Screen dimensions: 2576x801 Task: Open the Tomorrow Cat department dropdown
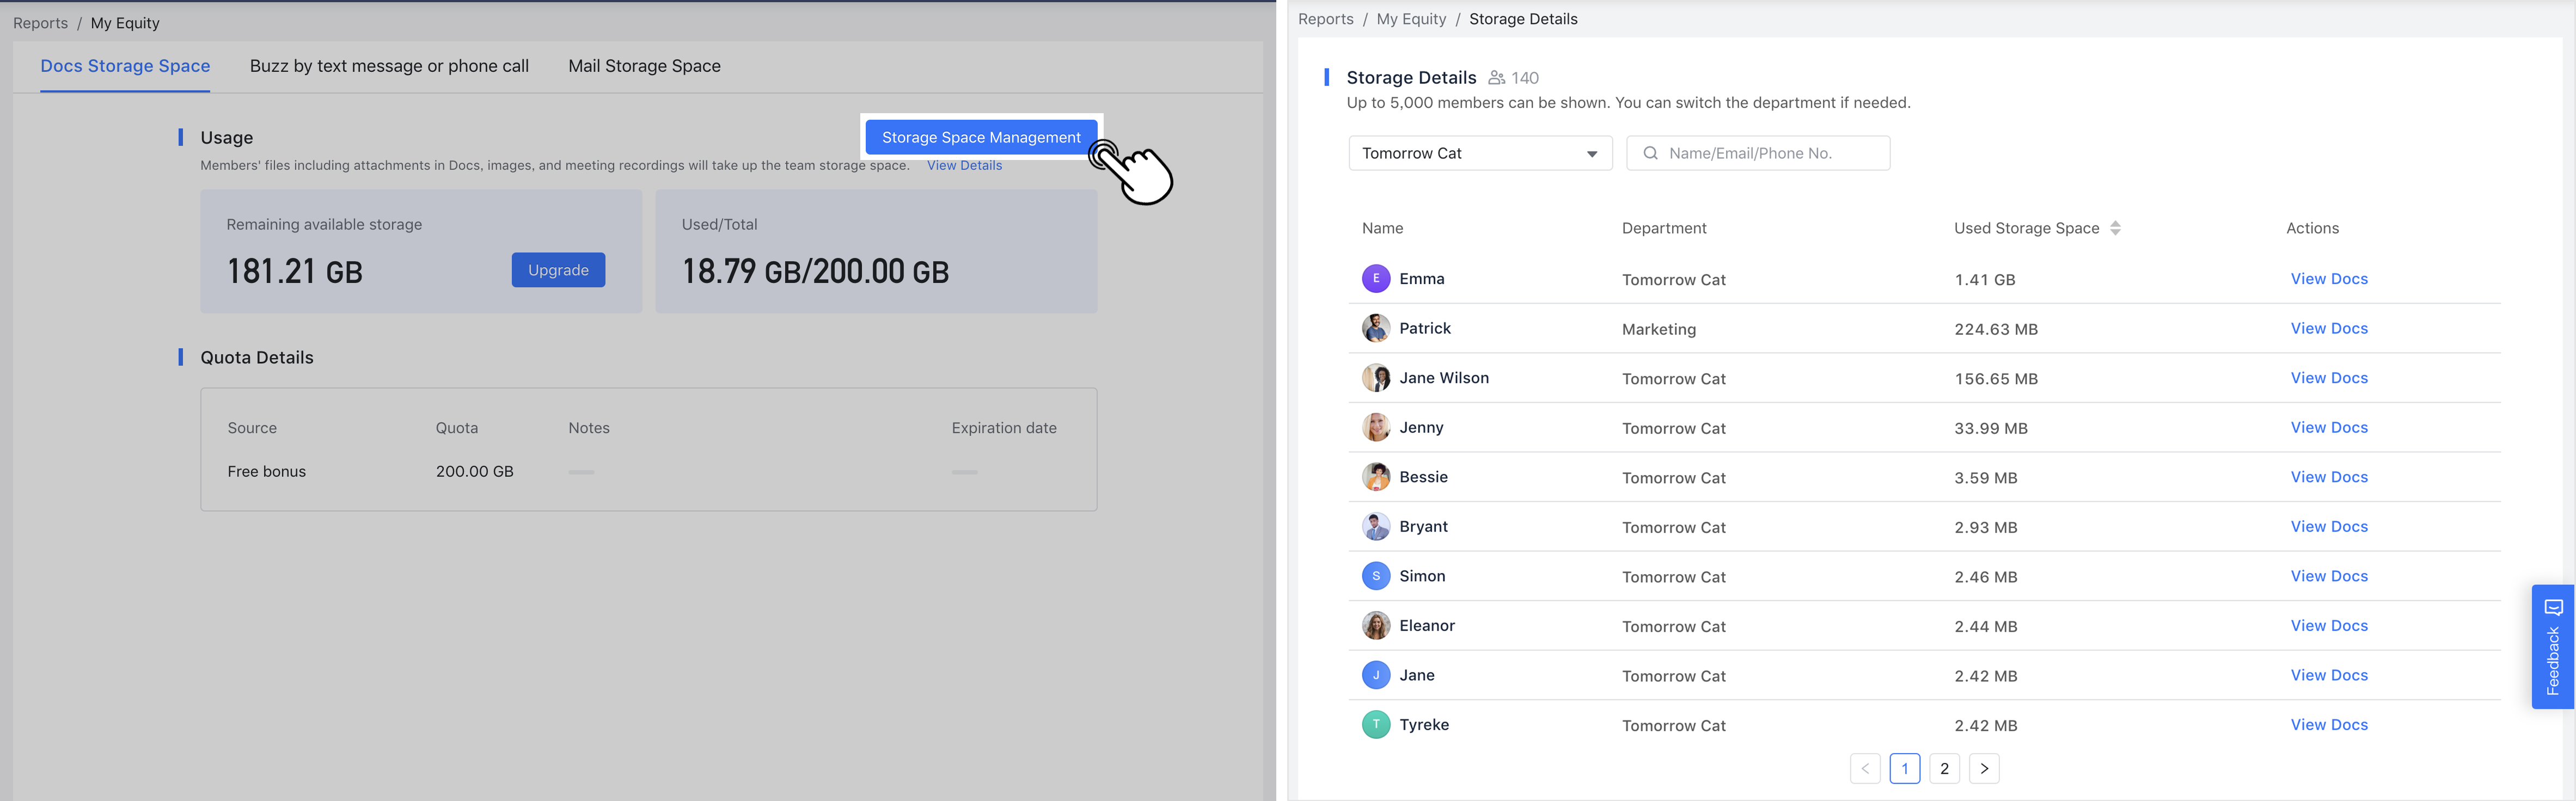[x=1480, y=153]
